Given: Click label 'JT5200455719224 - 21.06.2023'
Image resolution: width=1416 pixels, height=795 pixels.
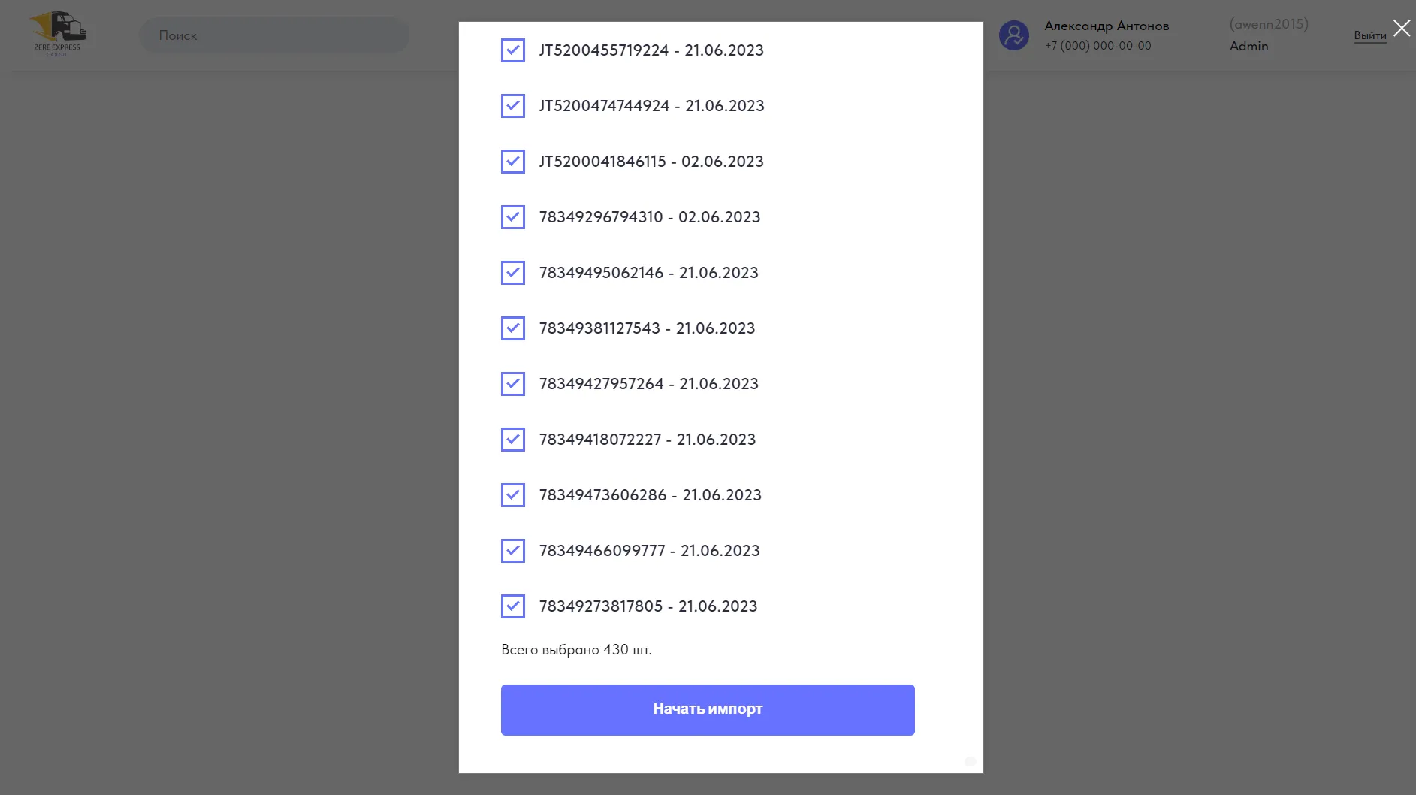Looking at the screenshot, I should pos(651,50).
